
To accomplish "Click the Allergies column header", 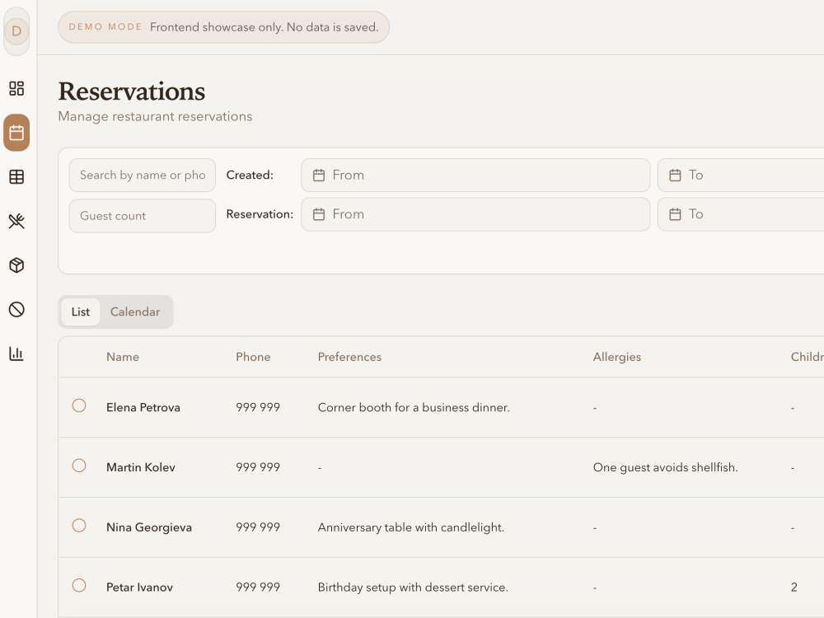I will [x=617, y=357].
